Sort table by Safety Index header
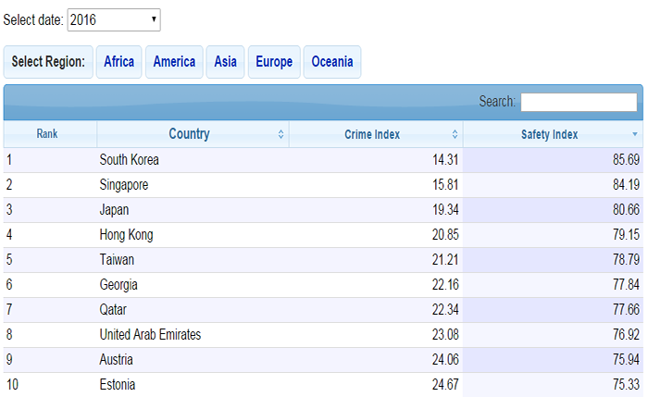Screen dimensions: 648x397 pos(550,134)
